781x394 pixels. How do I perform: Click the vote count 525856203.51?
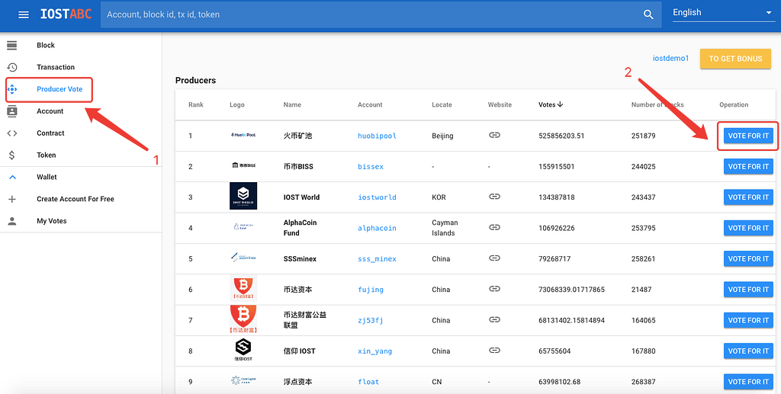(x=561, y=136)
